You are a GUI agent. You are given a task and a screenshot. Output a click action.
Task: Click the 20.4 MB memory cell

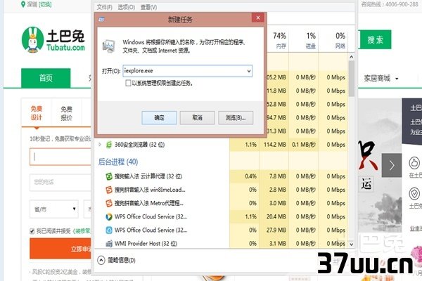pyautogui.click(x=274, y=217)
